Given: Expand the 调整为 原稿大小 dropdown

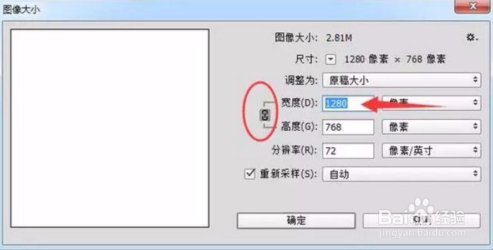Looking at the screenshot, I should point(401,80).
